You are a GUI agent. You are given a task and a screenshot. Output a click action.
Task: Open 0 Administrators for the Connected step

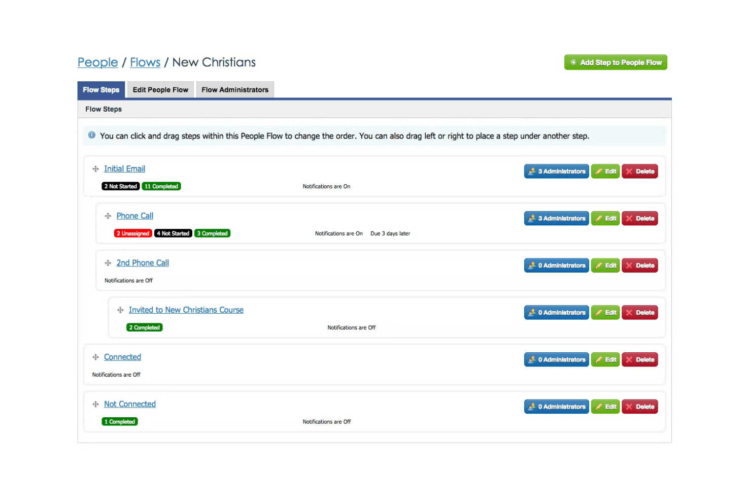tap(557, 360)
